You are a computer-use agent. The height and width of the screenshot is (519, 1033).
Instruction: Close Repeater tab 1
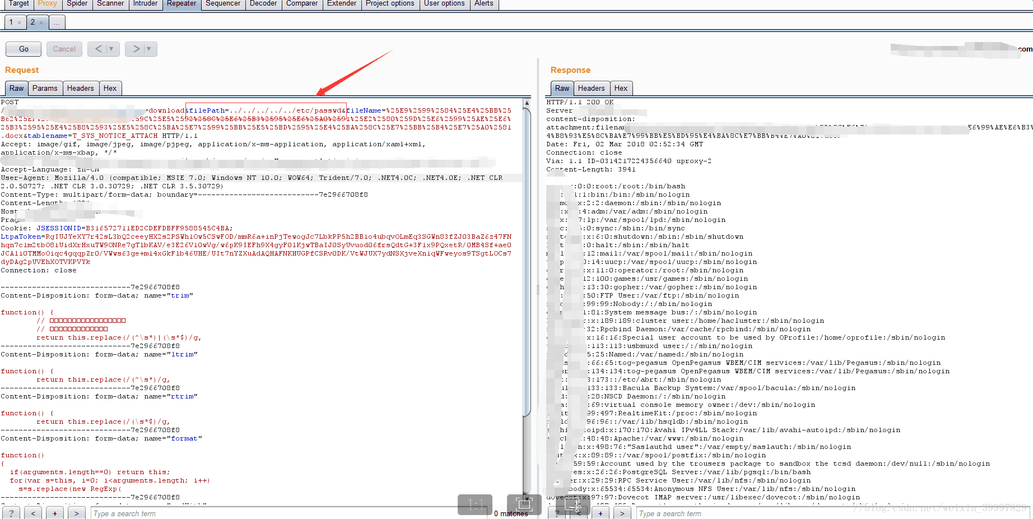point(19,23)
